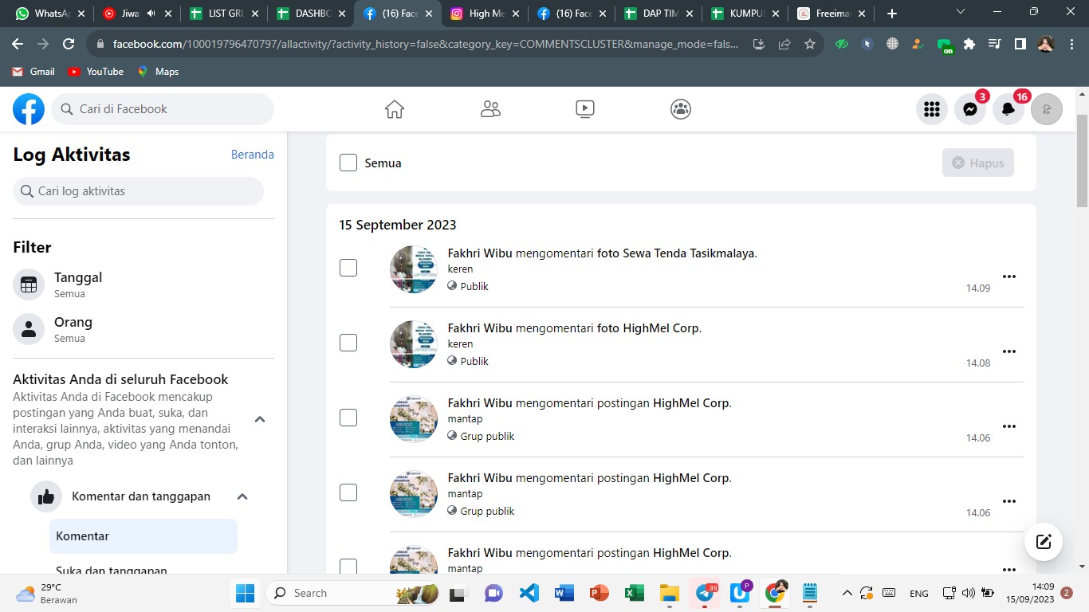Click Tanggal calendar filter icon

tap(29, 284)
